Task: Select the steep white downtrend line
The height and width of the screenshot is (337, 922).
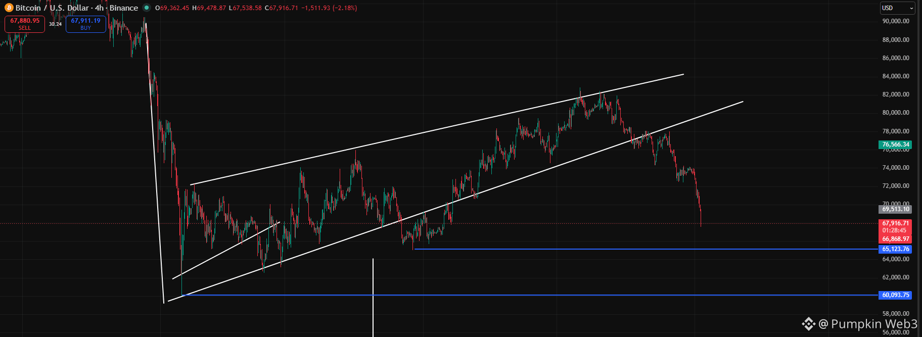Action: [155, 163]
